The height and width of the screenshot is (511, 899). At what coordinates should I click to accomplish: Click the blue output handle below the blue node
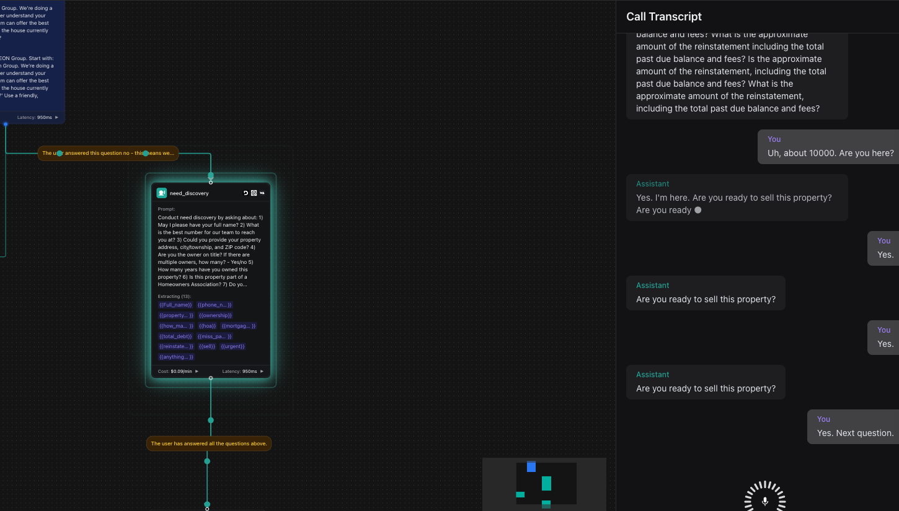(6, 124)
